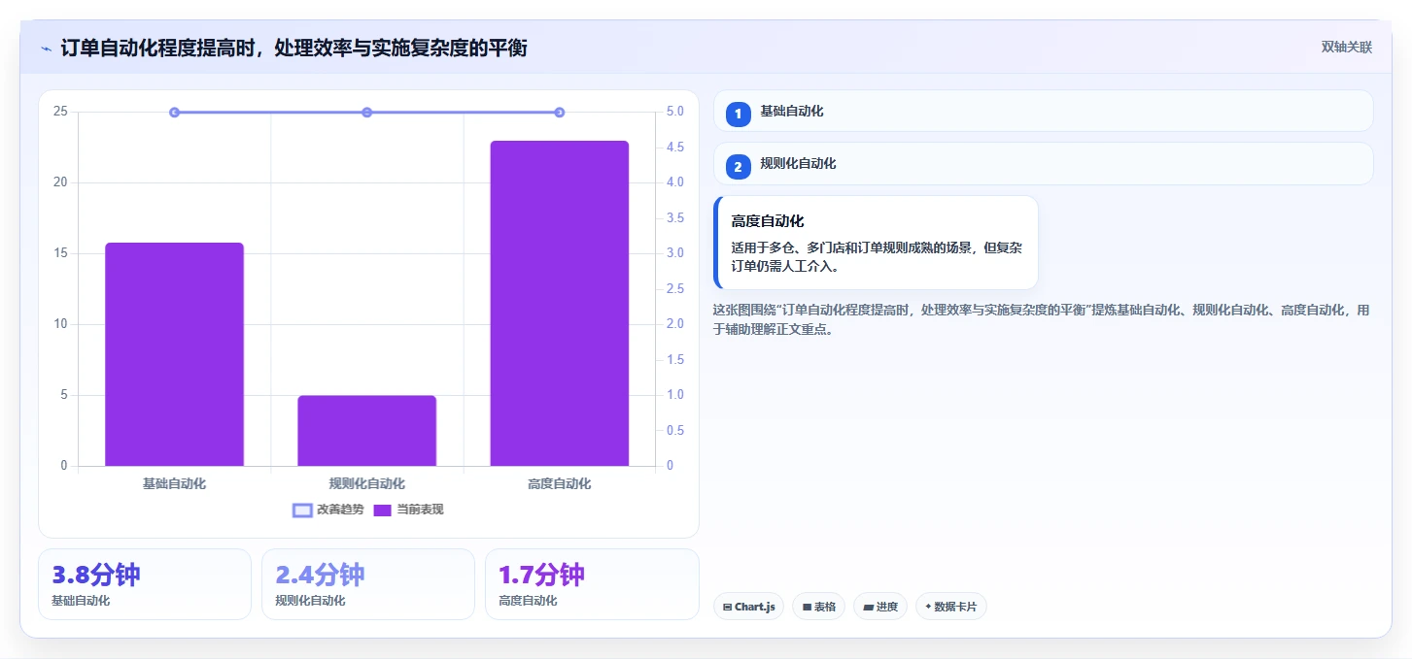The width and height of the screenshot is (1412, 659).
Task: Click the number 2 badge for 规则化自动化
Action: [x=738, y=167]
